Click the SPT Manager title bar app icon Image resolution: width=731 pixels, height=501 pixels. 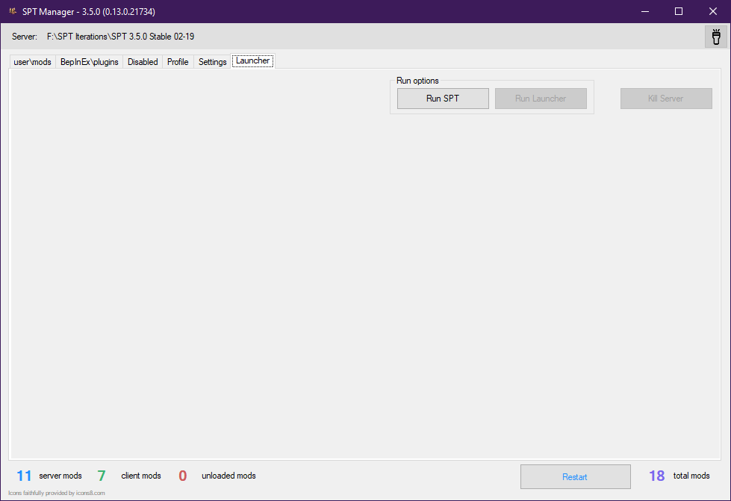[13, 11]
